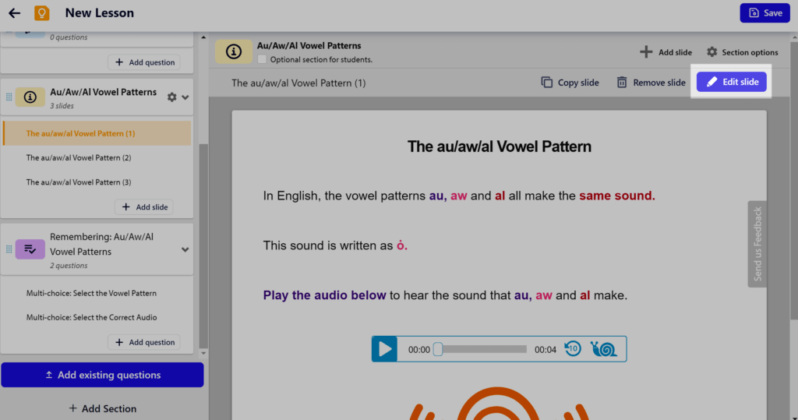Open gear settings for Au/Aw/Al Vowel Patterns section
This screenshot has width=798, height=420.
pyautogui.click(x=172, y=97)
